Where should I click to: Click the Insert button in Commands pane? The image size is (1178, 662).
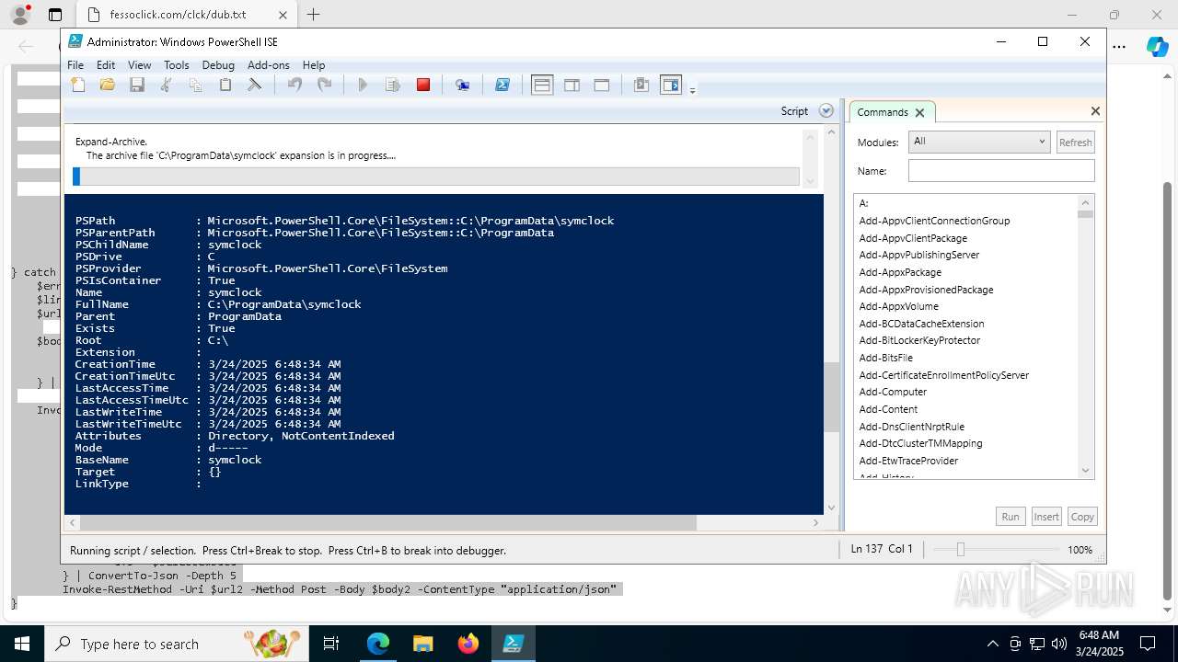tap(1046, 517)
